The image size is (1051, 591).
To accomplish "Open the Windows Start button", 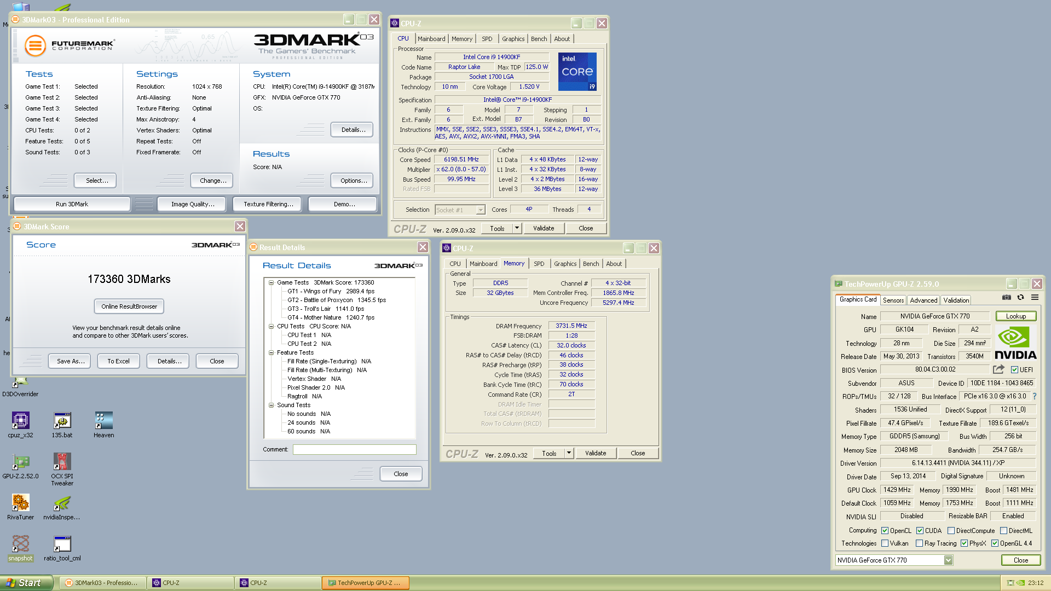I will click(x=26, y=583).
